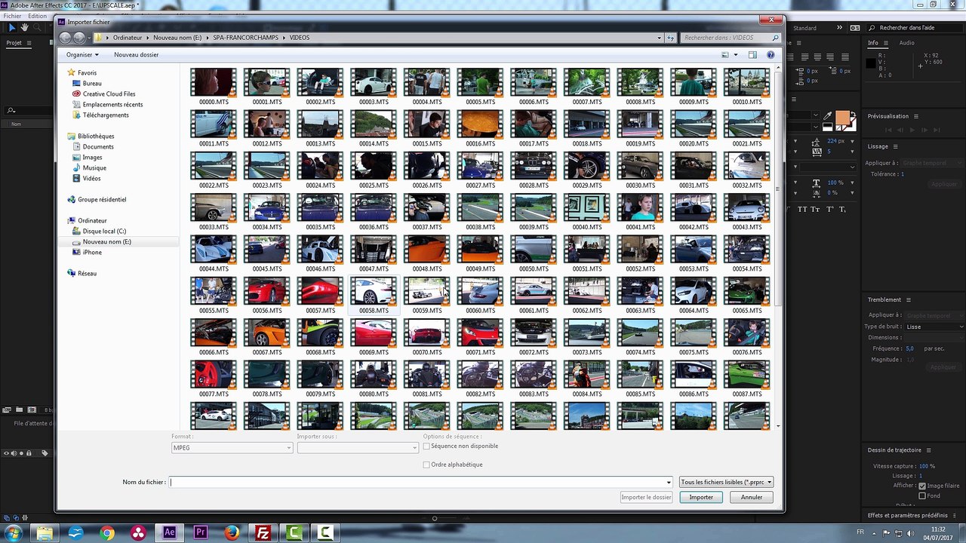This screenshot has width=966, height=543.
Task: Open Firefox from the taskbar
Action: pyautogui.click(x=232, y=533)
